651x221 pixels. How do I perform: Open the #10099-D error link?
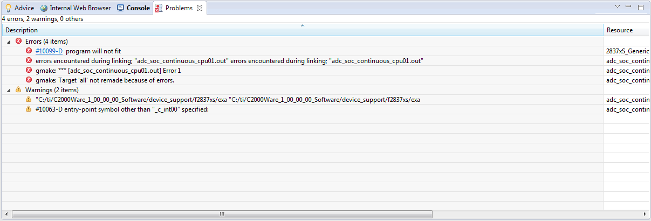[49, 51]
